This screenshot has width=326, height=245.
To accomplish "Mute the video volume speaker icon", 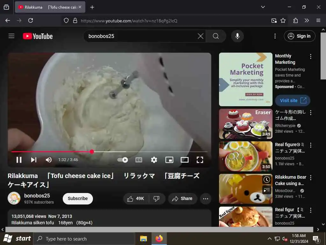I will coord(49,160).
